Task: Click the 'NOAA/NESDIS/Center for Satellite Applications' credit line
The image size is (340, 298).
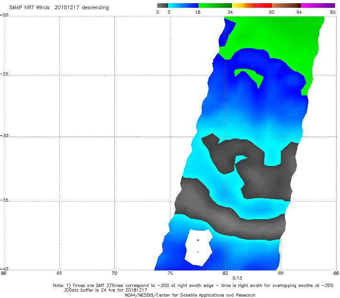Action: point(190,295)
